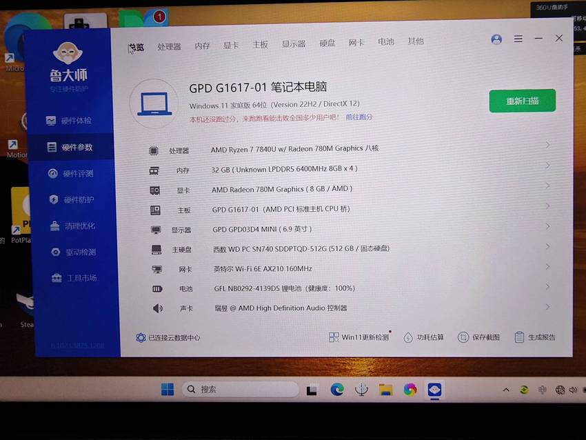Click the 已连接云数据中心 status
The width and height of the screenshot is (586, 440).
[168, 337]
